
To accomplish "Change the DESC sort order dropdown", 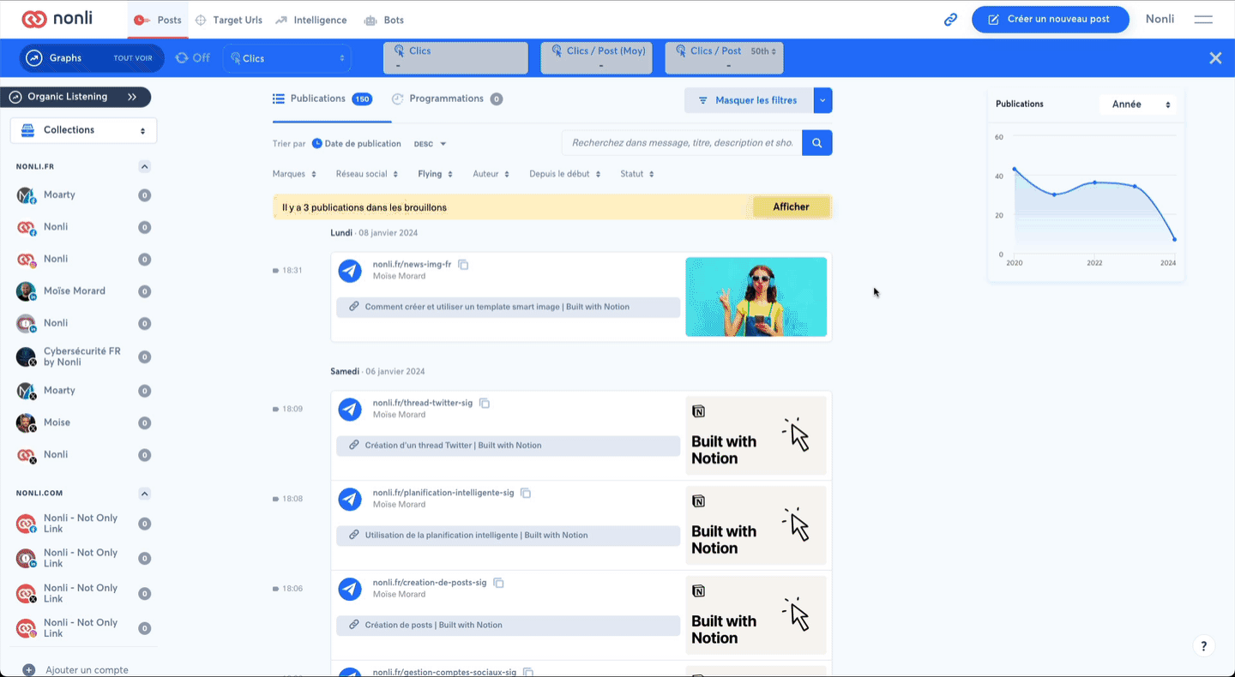I will (x=431, y=144).
